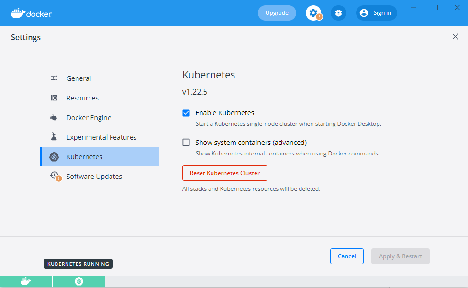The width and height of the screenshot is (468, 288).
Task: Click 'Start a Kubernetes single-node cluster' description
Action: 289,124
